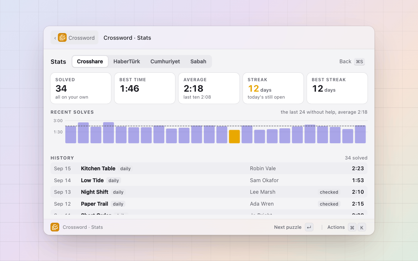Click the orange Crossword app icon in header

(62, 37)
